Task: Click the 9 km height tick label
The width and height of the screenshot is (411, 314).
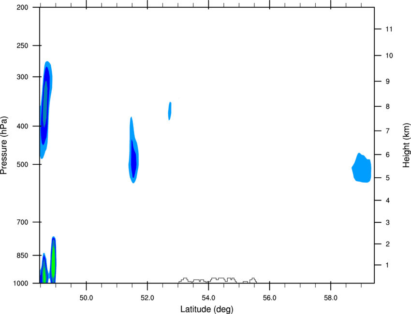Action: [x=388, y=82]
